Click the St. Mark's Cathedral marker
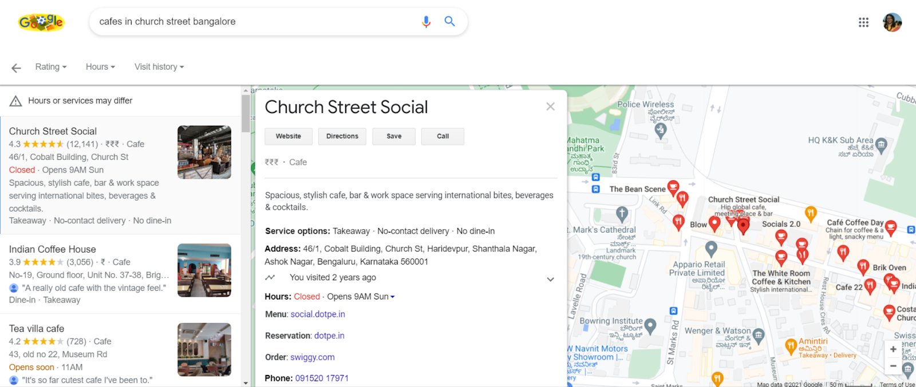916x387 pixels. click(x=622, y=214)
